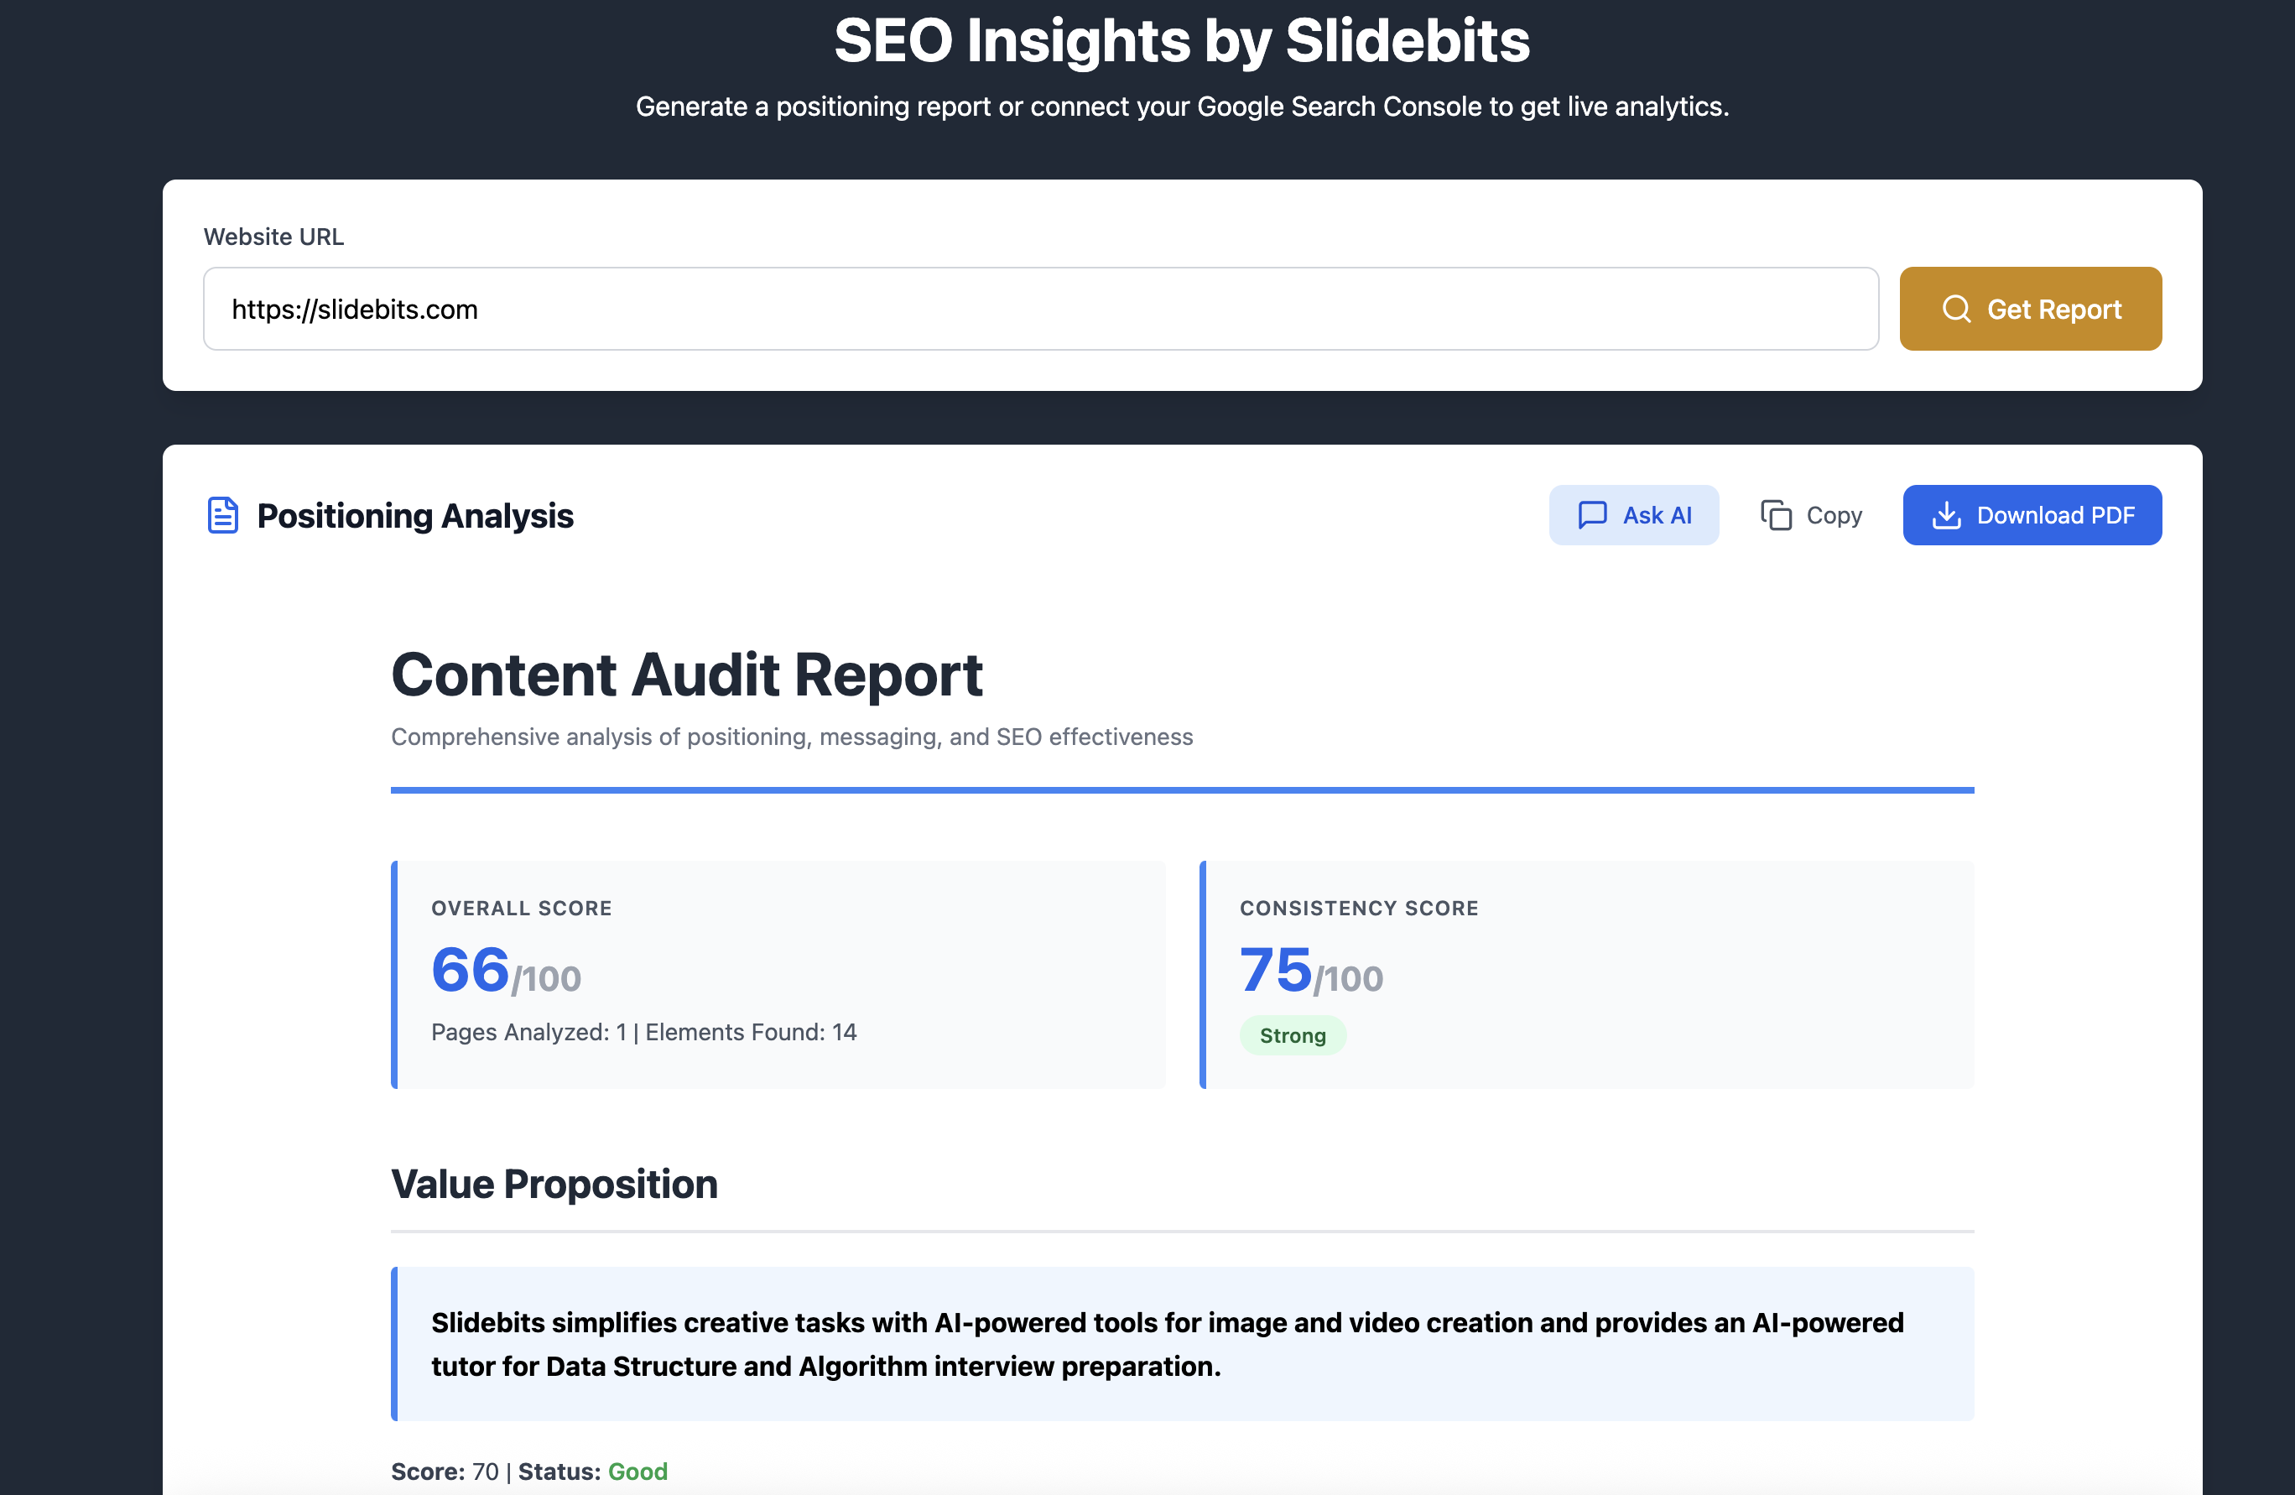Select the Ask AI feature
Screen dimensions: 2295x1495
(1633, 514)
